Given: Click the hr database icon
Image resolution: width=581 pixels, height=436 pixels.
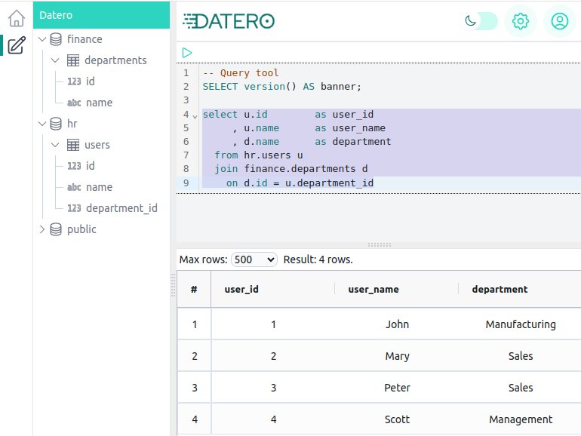Looking at the screenshot, I should [x=56, y=124].
